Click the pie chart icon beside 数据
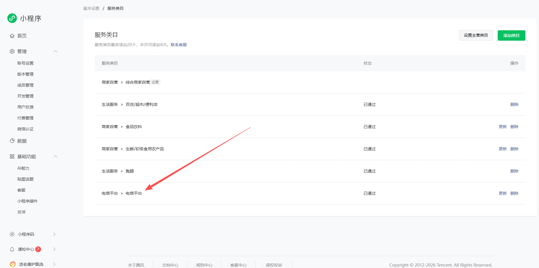539x268 pixels. [x=12, y=141]
